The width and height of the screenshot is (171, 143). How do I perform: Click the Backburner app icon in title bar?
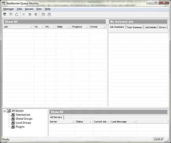click(4, 3)
